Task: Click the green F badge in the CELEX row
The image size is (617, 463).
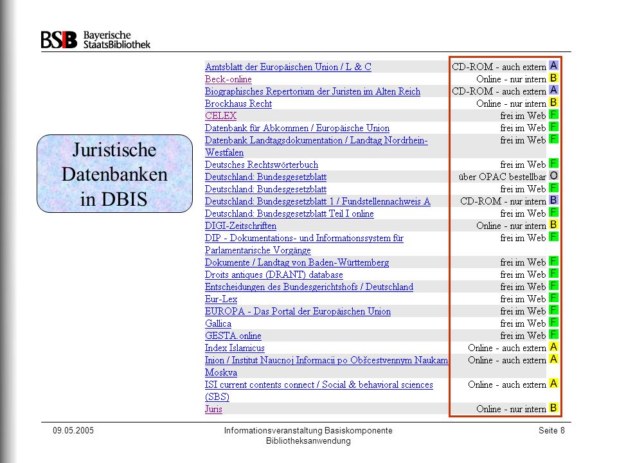Action: click(553, 114)
